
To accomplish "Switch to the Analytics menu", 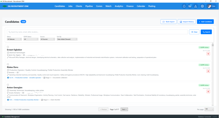I will (119, 6).
